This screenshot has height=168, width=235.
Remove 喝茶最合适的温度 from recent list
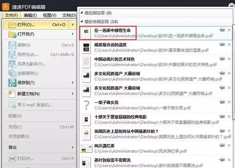pos(229,44)
